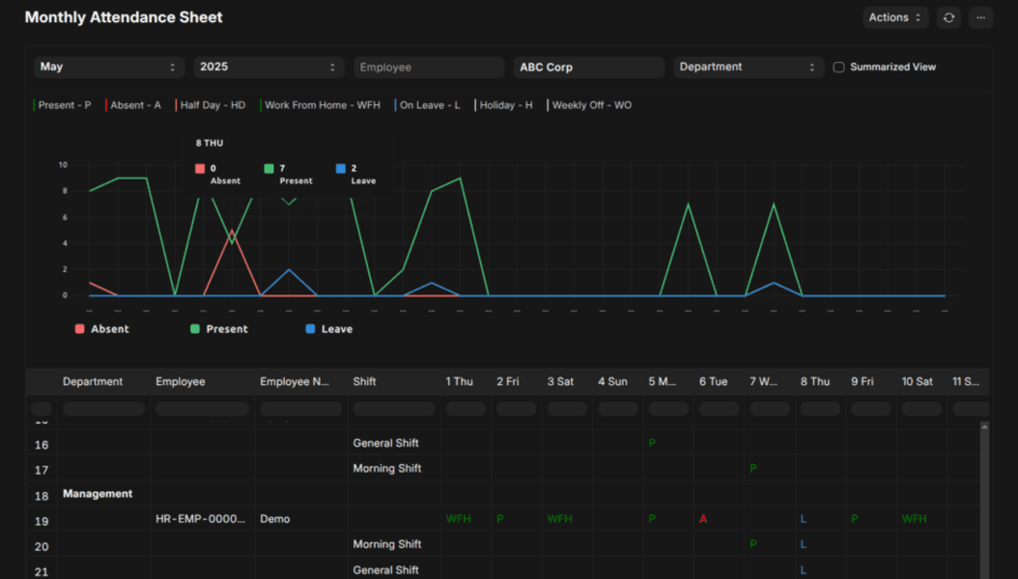The height and width of the screenshot is (579, 1018).
Task: Click the ABC Corp company field
Action: [x=588, y=68]
